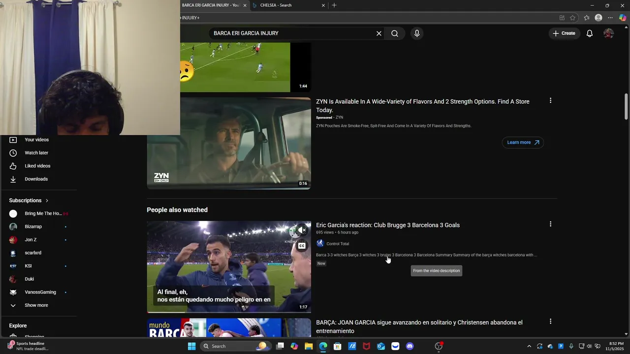Open the Control Total channel
The width and height of the screenshot is (630, 354).
pos(338,244)
